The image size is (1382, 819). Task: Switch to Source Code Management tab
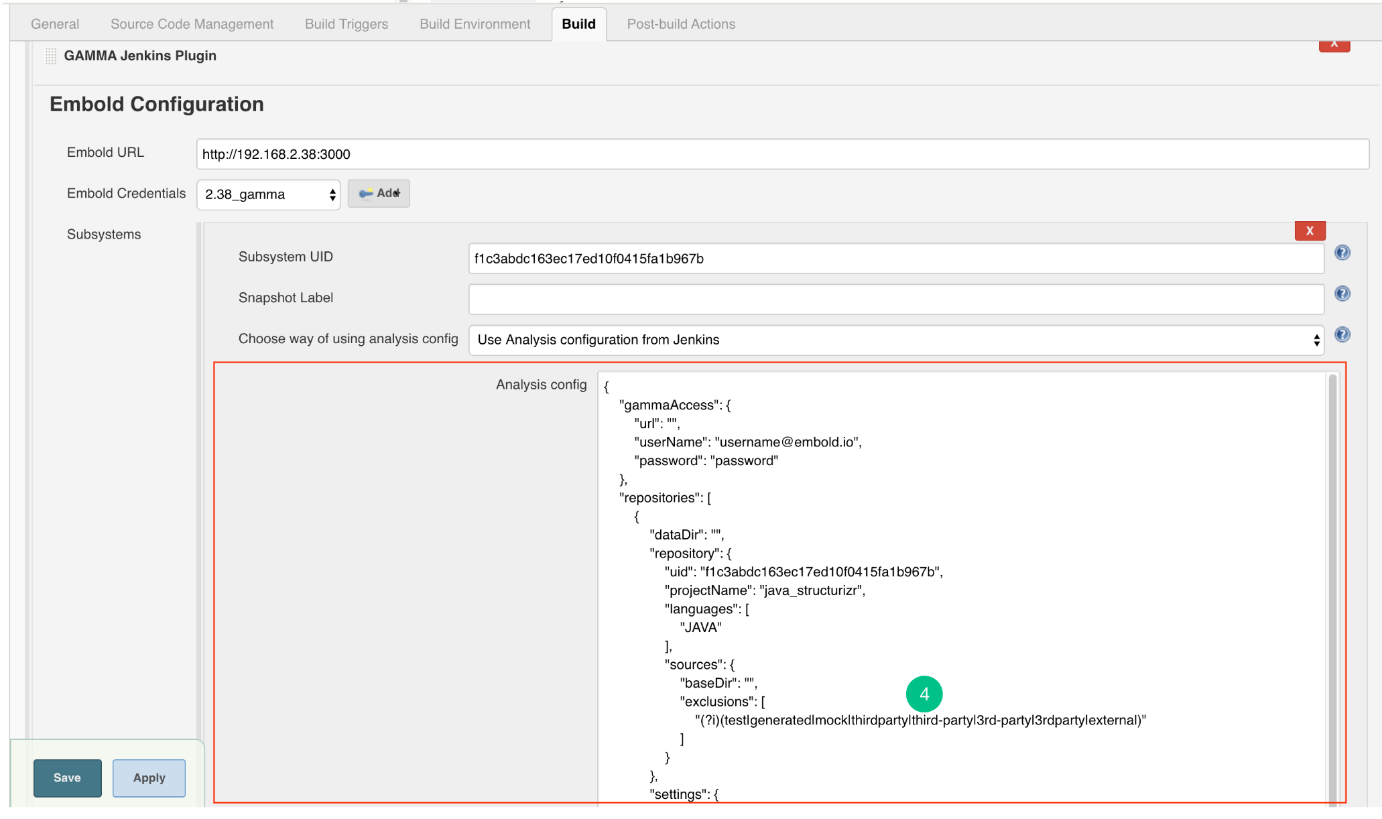tap(192, 24)
